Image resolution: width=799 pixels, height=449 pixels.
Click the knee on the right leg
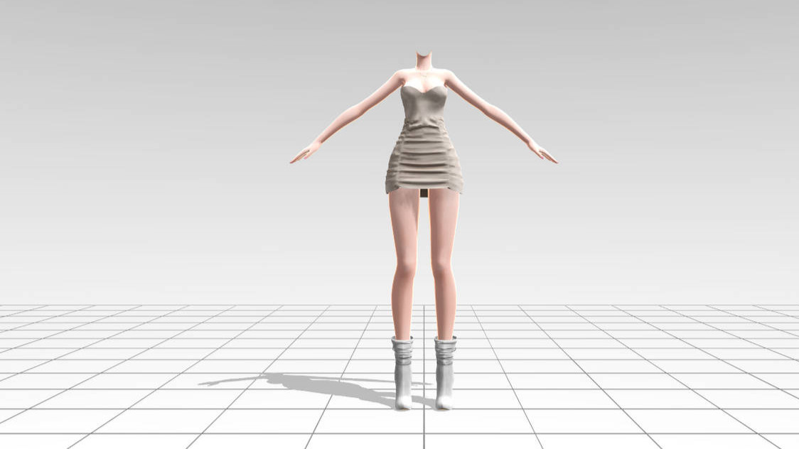tap(443, 269)
